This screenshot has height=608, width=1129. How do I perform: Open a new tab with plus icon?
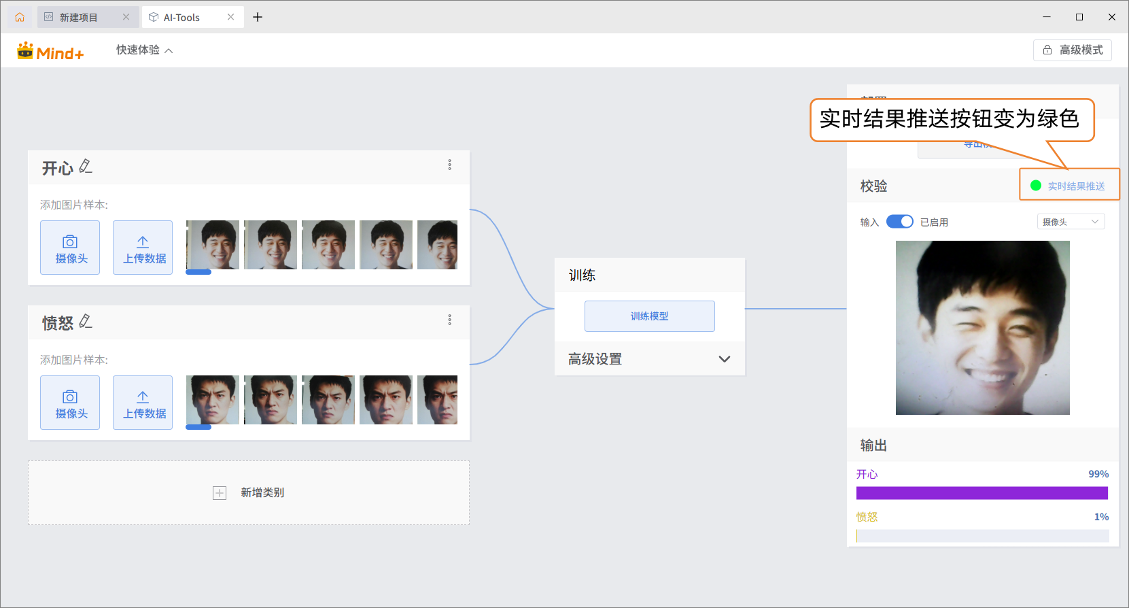(258, 17)
